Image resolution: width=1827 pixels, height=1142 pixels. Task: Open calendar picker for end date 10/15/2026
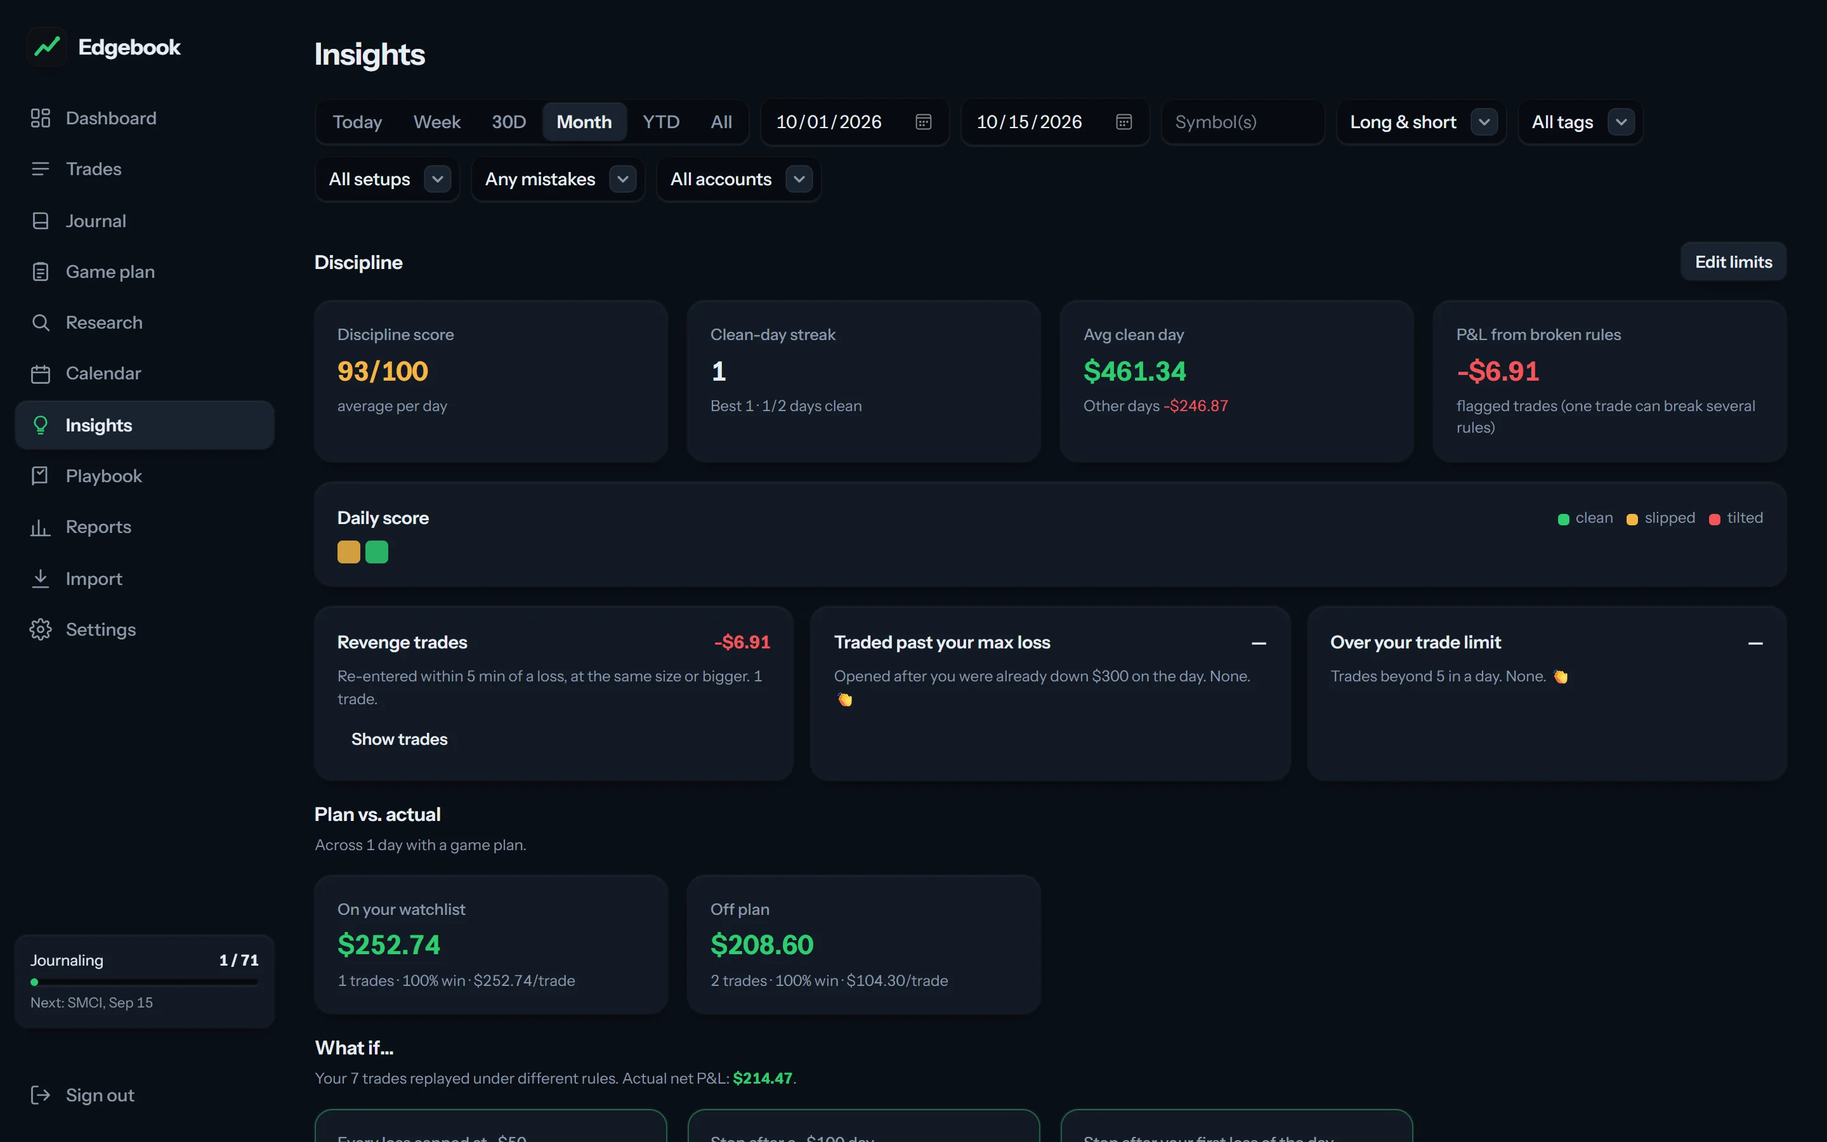(x=1123, y=122)
